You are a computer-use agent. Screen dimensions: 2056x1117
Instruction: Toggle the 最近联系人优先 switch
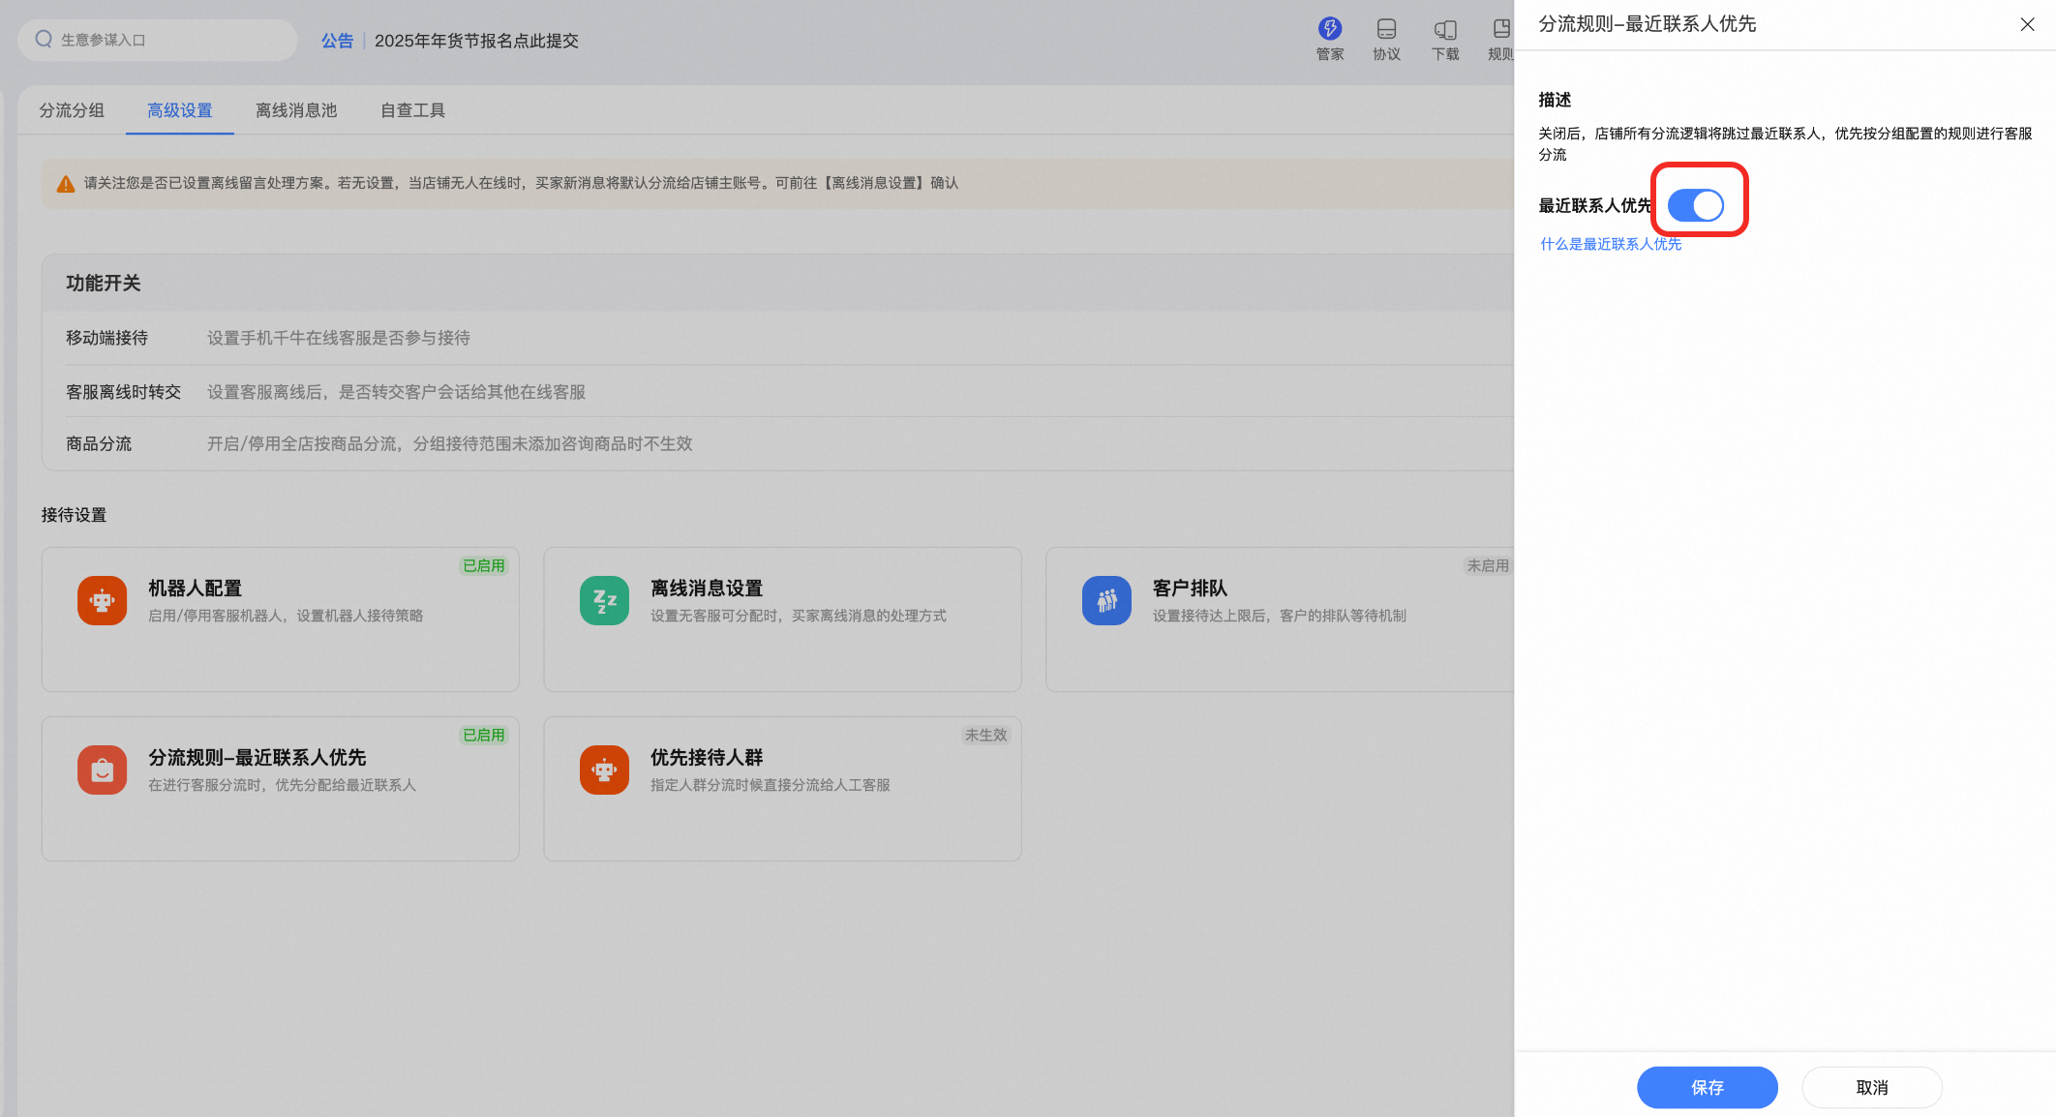(x=1695, y=205)
